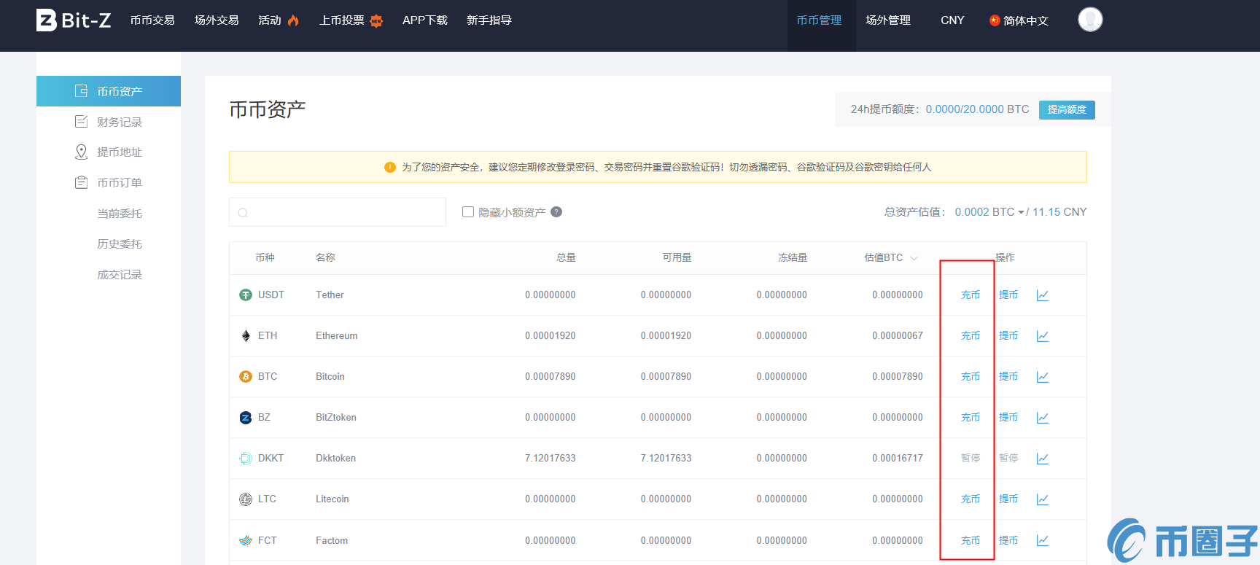Click the badge icon next to 上币投票
The width and height of the screenshot is (1260, 565).
[x=376, y=20]
